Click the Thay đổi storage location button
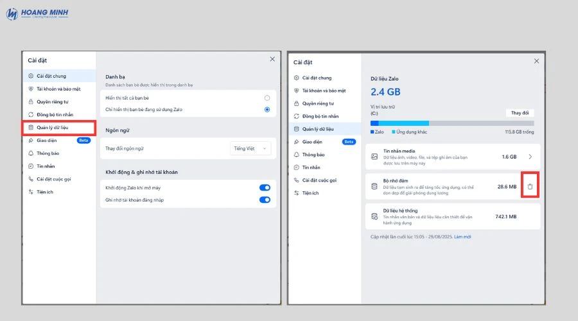578x321 pixels. [520, 113]
